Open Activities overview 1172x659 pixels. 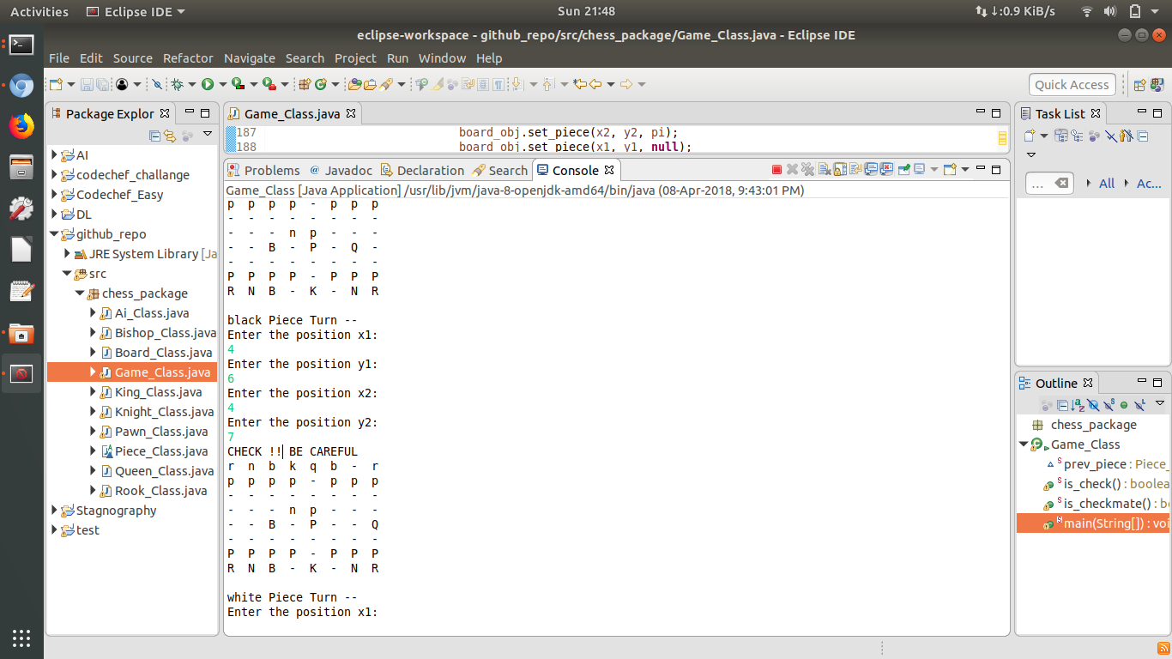(39, 11)
